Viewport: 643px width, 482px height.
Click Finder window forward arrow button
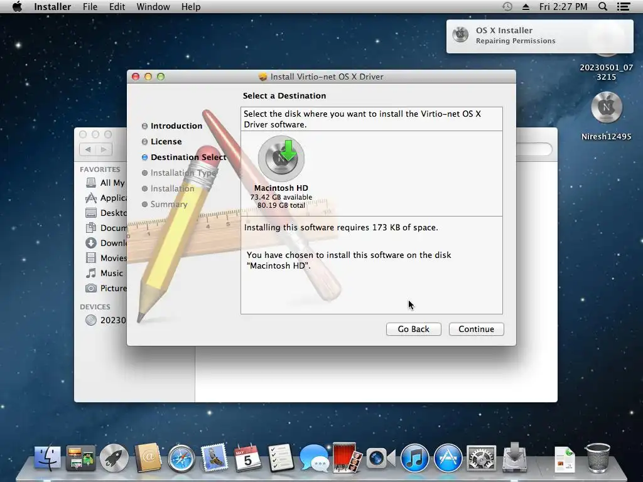(x=104, y=149)
